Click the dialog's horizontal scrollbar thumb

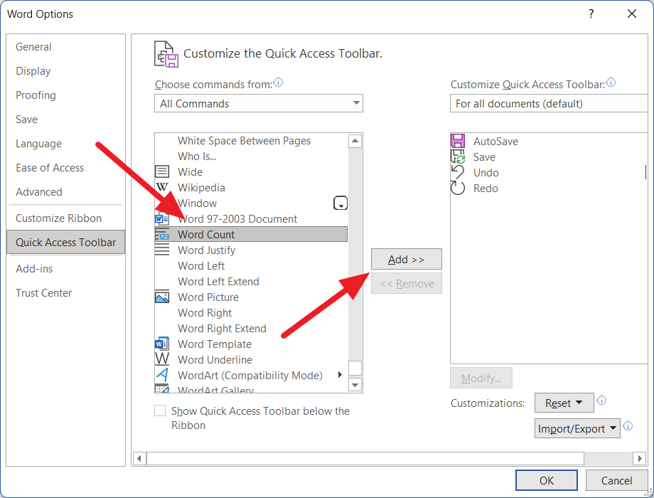[x=365, y=458]
